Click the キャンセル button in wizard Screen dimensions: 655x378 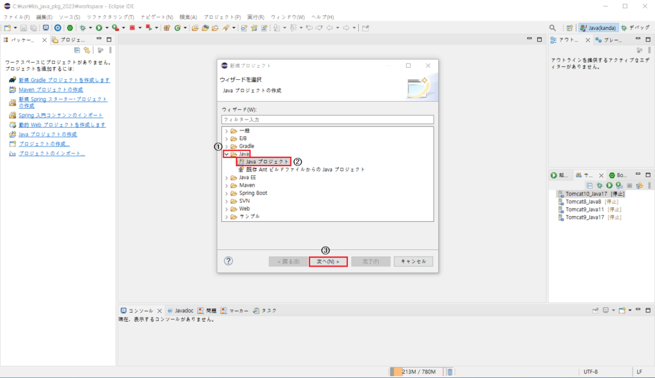413,262
